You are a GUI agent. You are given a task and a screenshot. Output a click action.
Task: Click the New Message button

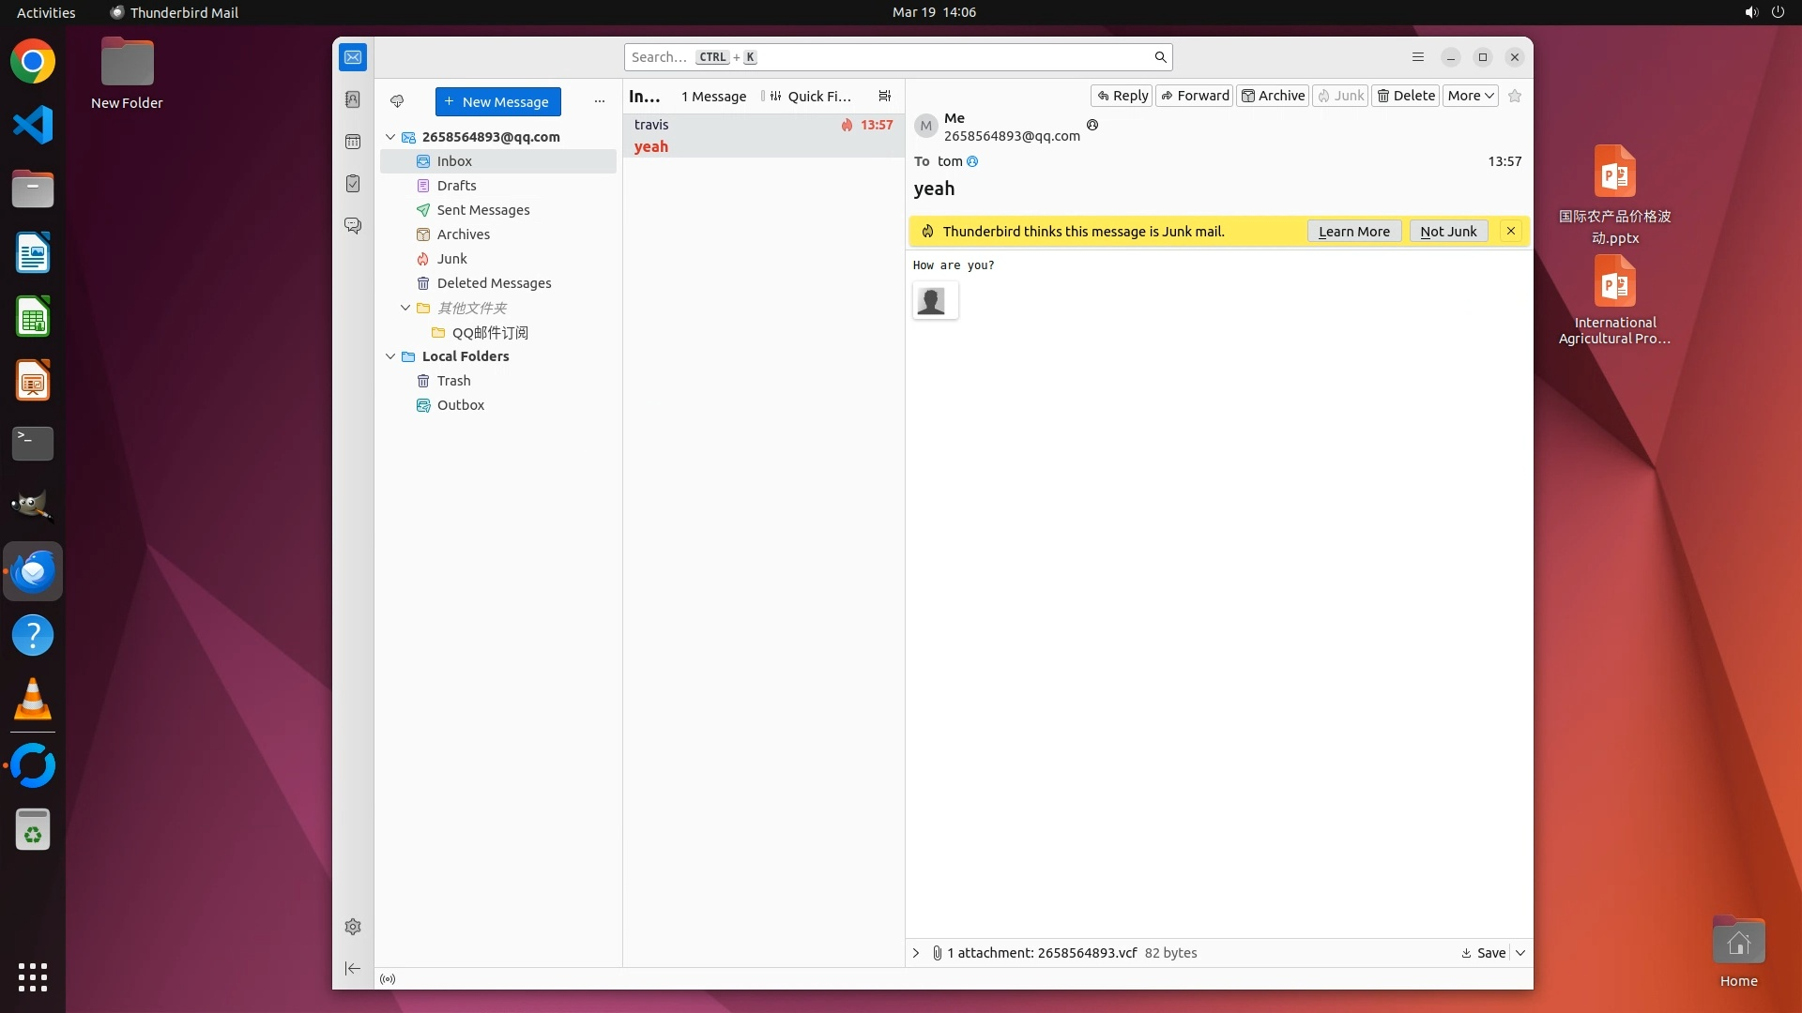pos(497,101)
